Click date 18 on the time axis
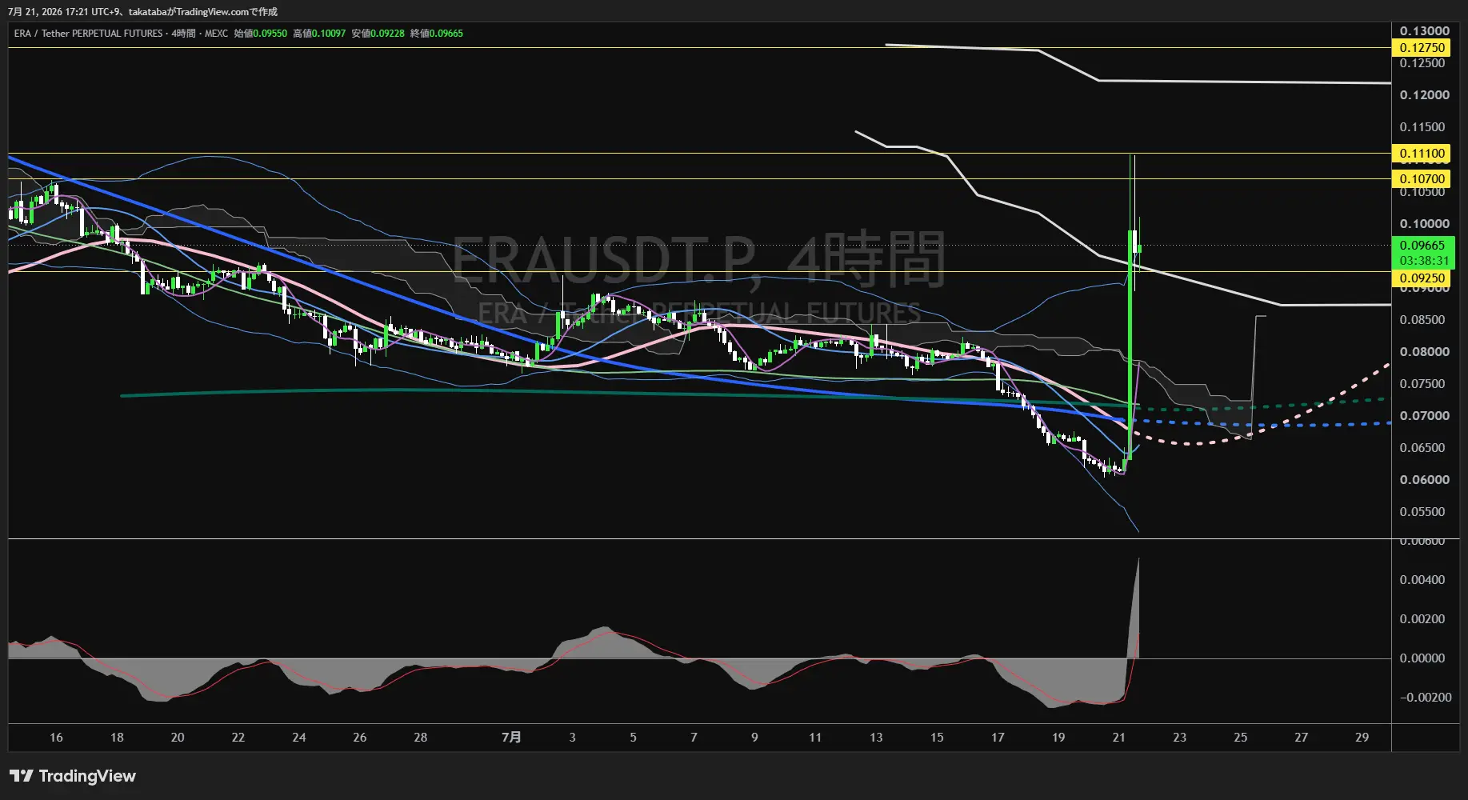1468x800 pixels. click(117, 738)
